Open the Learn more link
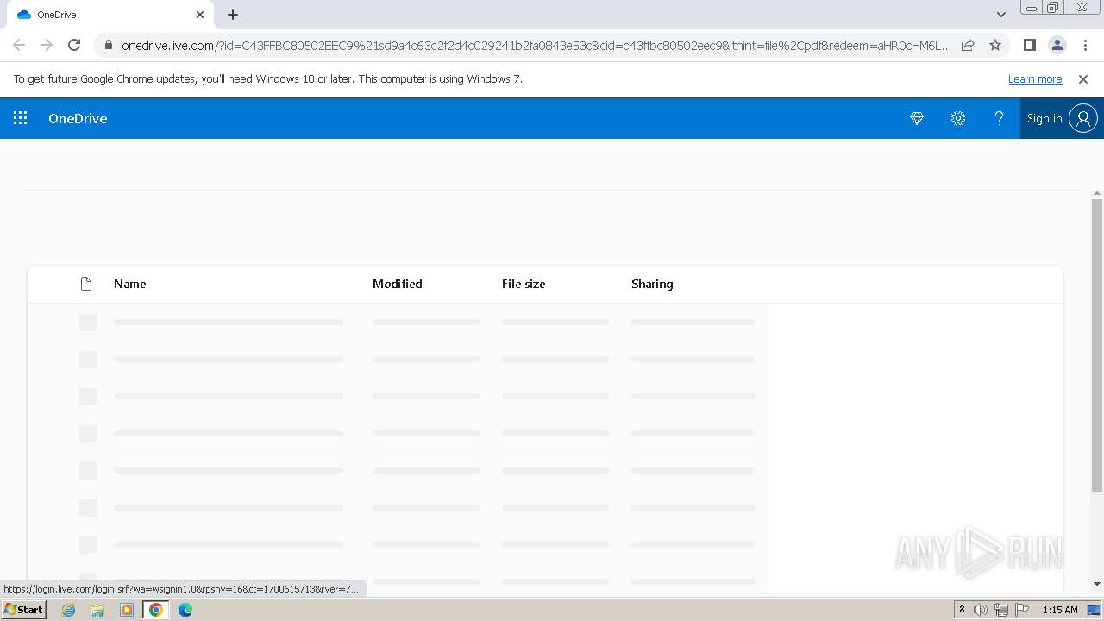This screenshot has width=1104, height=621. 1035,78
